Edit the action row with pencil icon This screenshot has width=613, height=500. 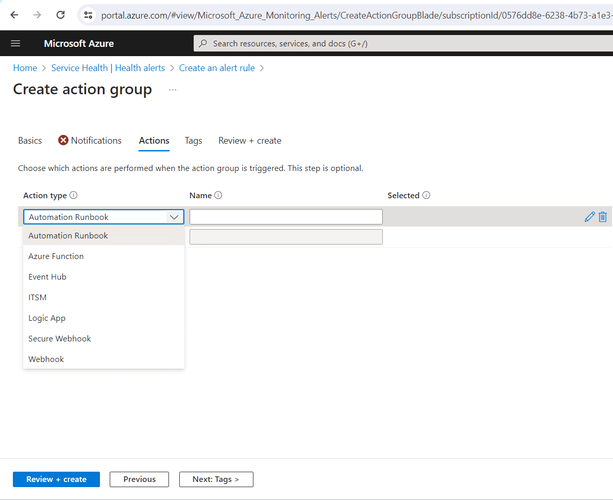click(x=589, y=217)
